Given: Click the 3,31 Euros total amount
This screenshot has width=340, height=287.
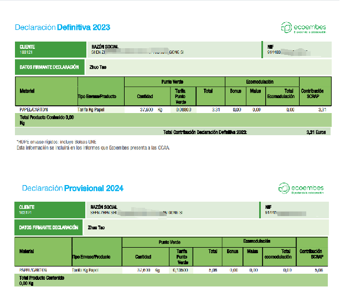Looking at the screenshot, I should (316, 132).
